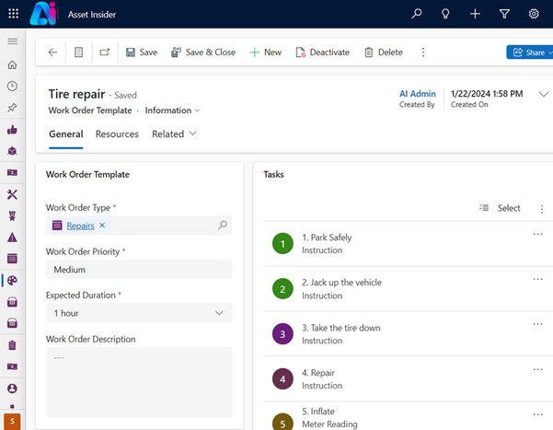Click the orange S area switcher
Screen dimensions: 553x430
(12, 421)
